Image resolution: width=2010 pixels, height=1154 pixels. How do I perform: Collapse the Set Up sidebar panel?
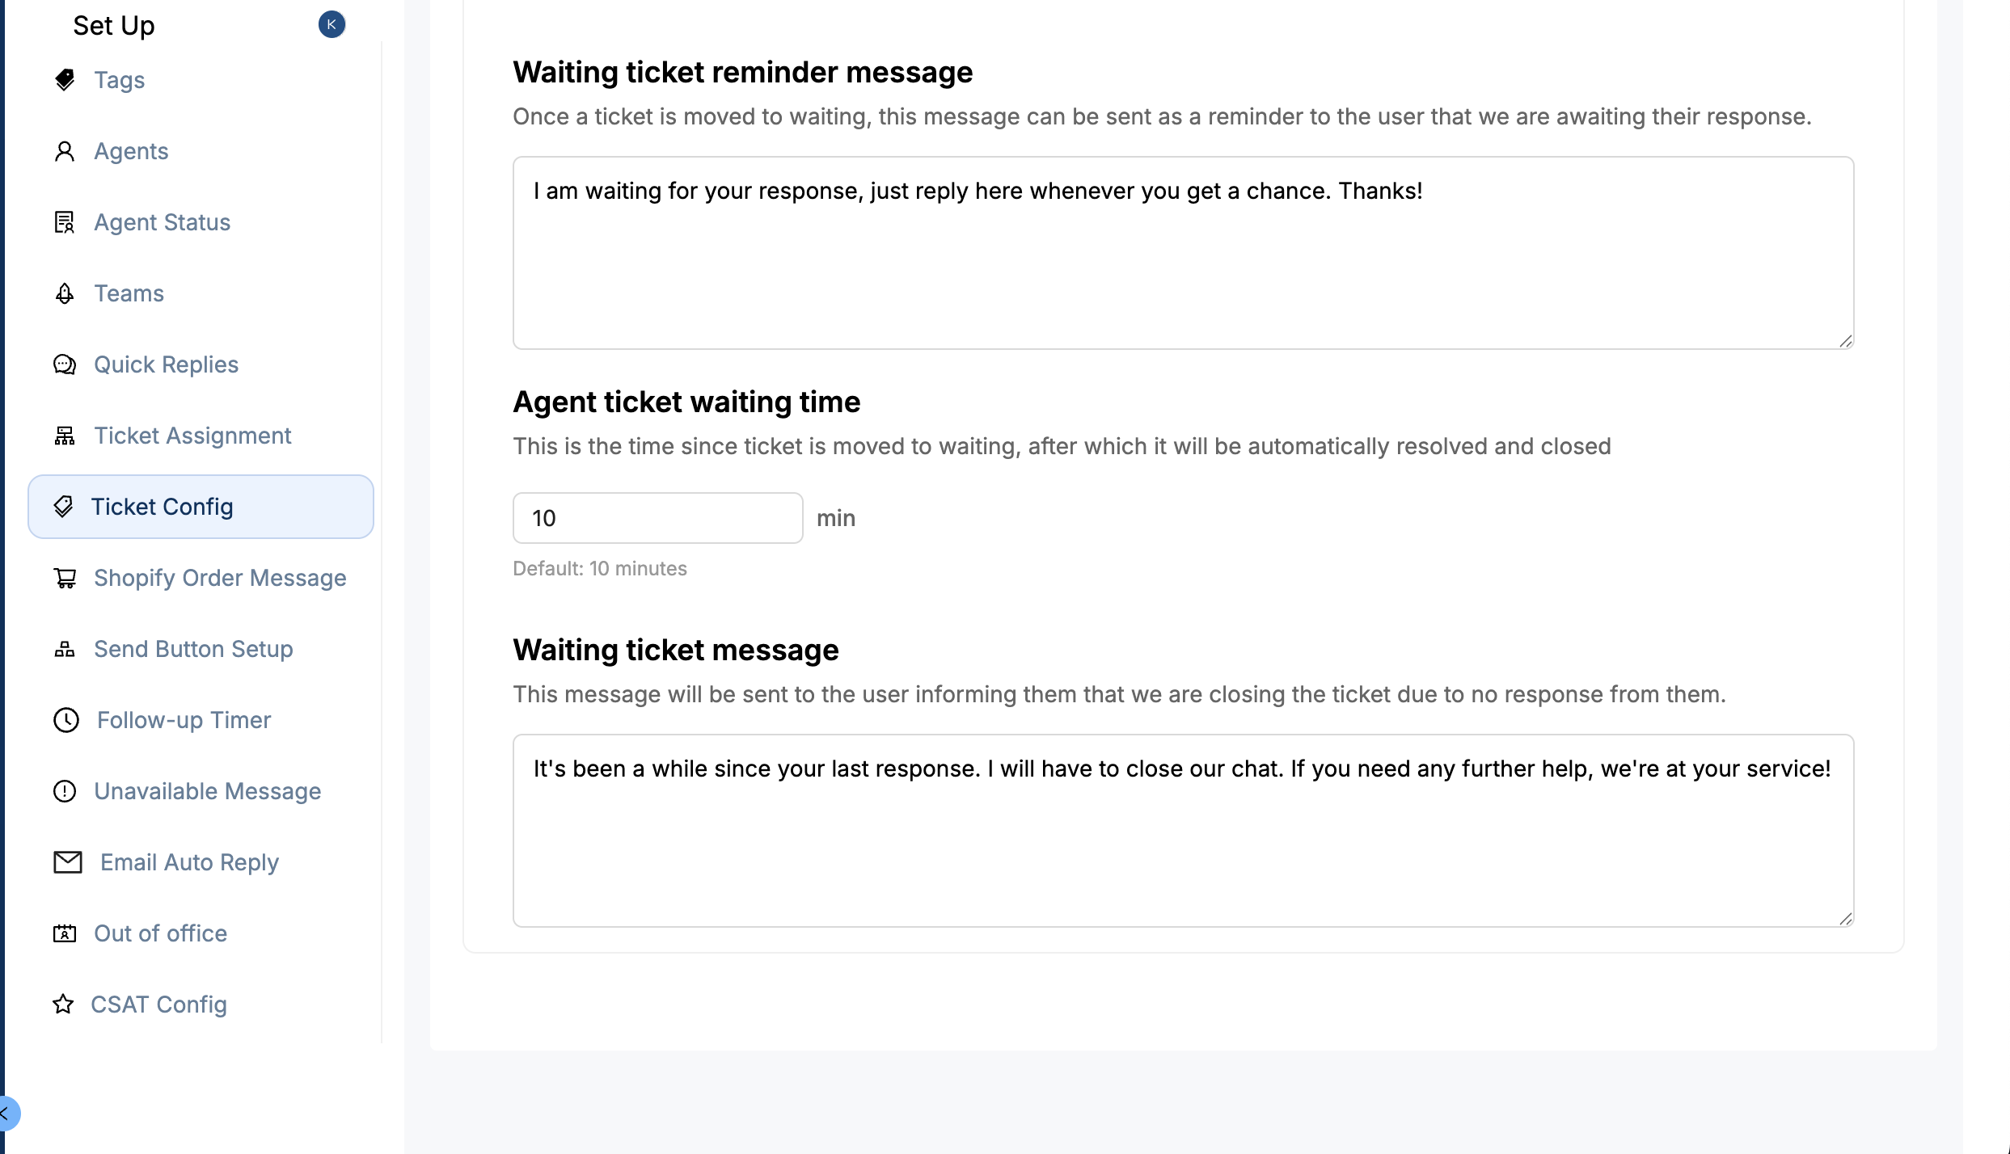tap(331, 24)
